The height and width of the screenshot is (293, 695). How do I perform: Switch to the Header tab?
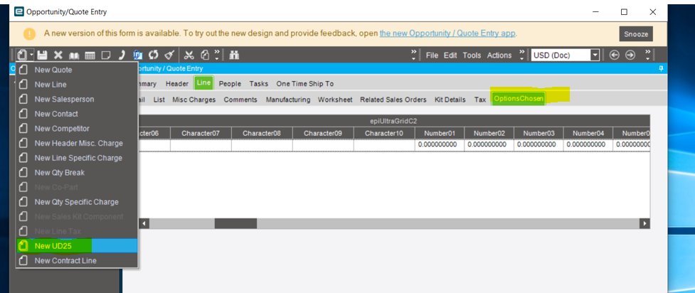point(177,84)
